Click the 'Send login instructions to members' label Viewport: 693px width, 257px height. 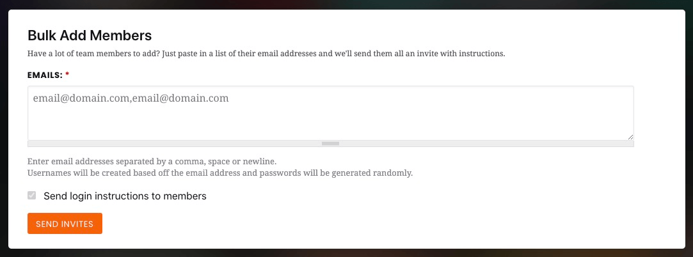point(125,196)
